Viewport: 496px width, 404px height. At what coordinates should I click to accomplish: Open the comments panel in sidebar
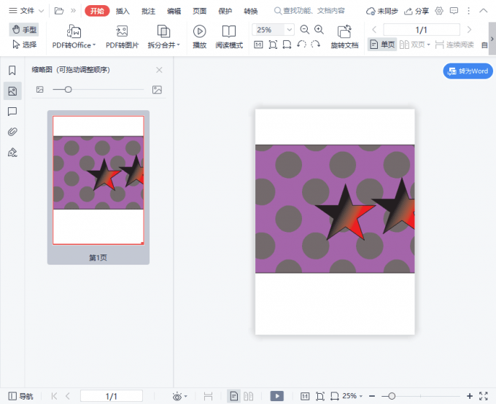coord(12,112)
